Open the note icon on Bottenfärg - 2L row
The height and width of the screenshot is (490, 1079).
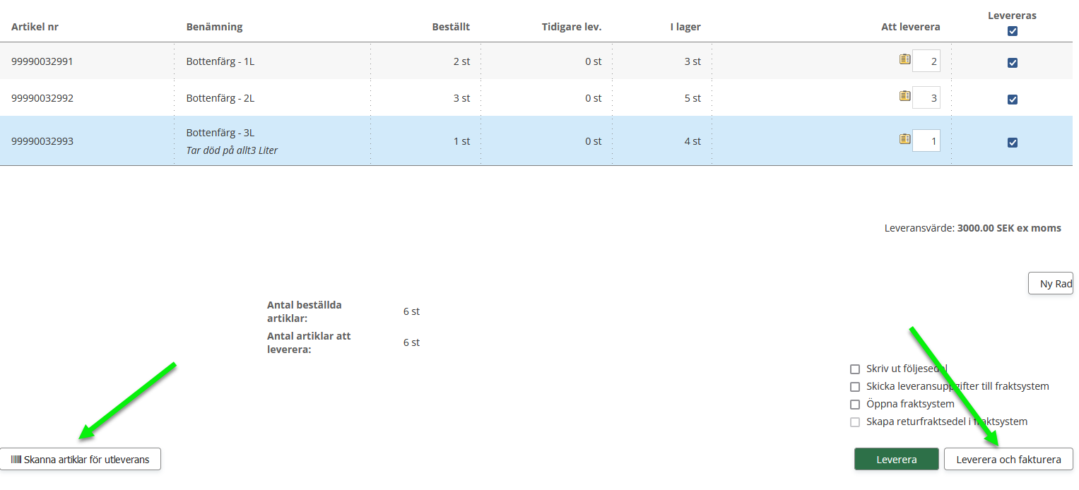tap(904, 96)
